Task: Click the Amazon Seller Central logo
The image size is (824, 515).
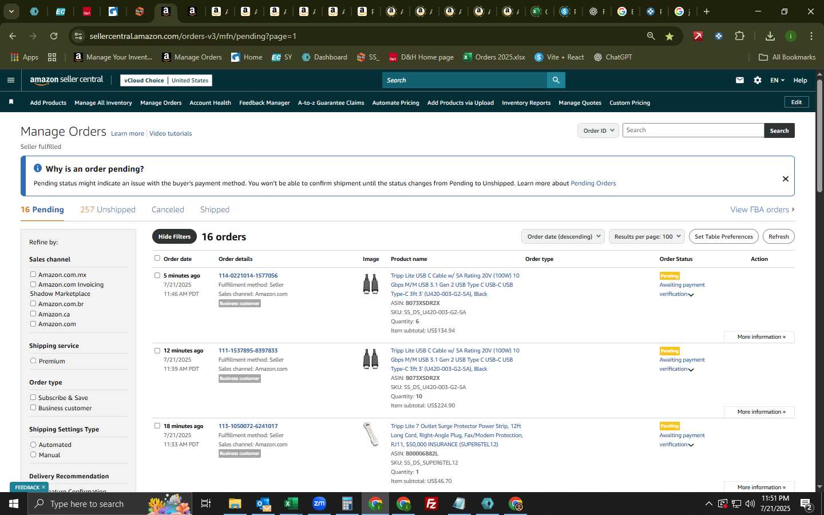Action: tap(66, 80)
